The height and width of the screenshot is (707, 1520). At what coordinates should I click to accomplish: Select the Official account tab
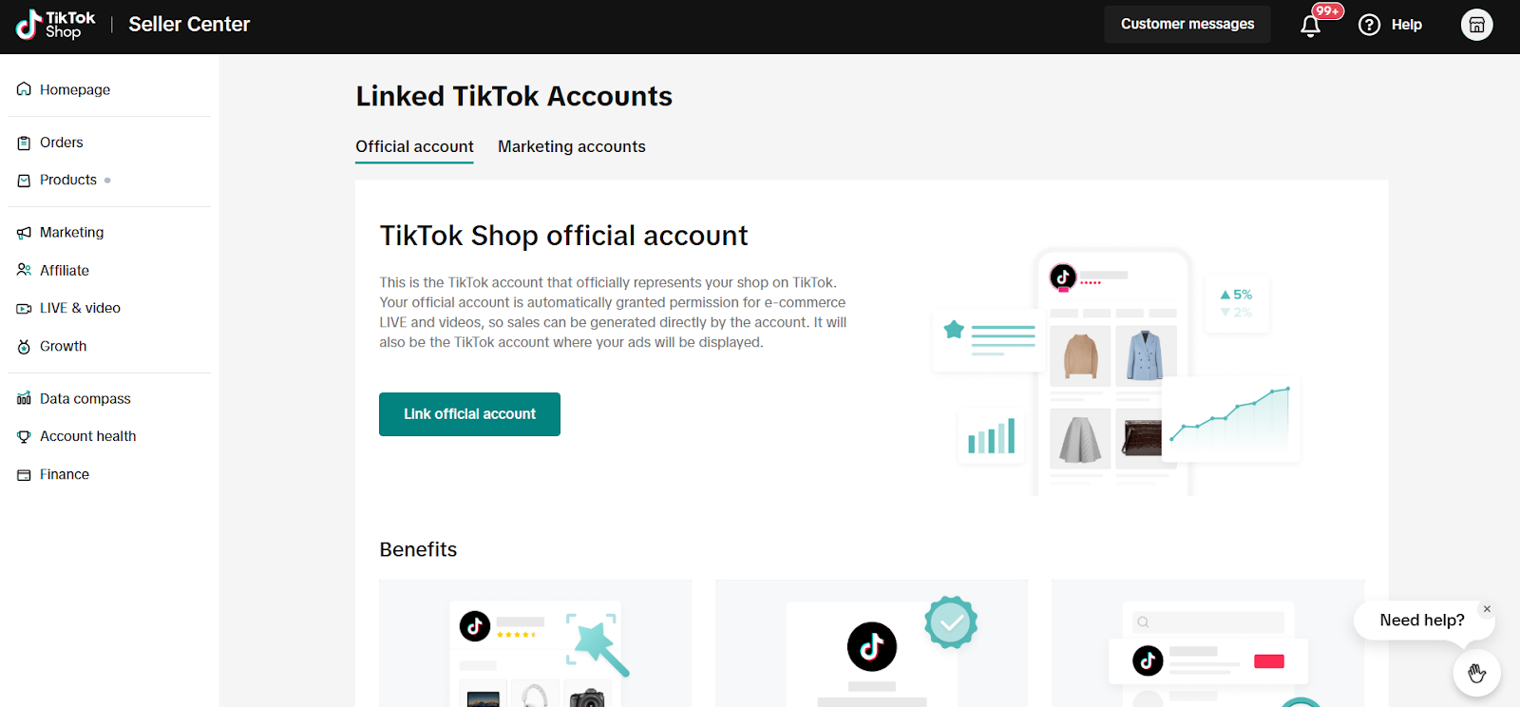tap(414, 146)
